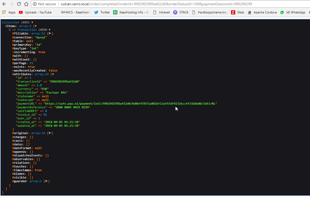This screenshot has height=199, width=310.
Task: Collapse the Collection #891 dump
Action: 32,22
